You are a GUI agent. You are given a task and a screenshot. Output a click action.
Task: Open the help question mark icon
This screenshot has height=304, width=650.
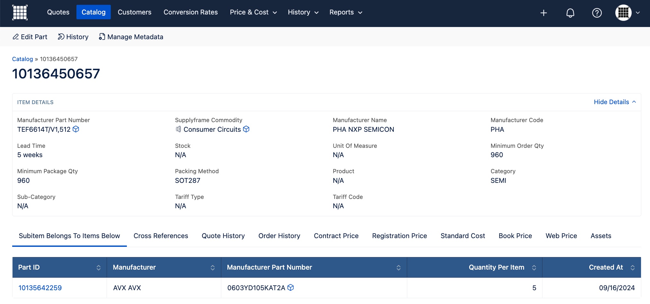click(597, 13)
